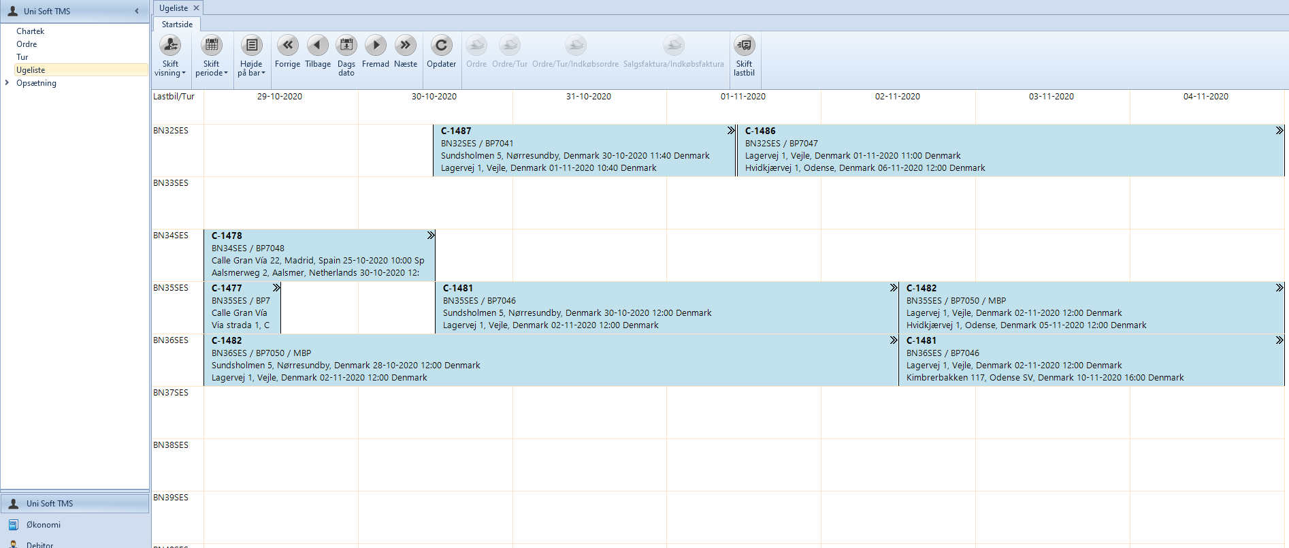The height and width of the screenshot is (548, 1289).
Task: Click the Næste double-right arrow icon
Action: (406, 46)
